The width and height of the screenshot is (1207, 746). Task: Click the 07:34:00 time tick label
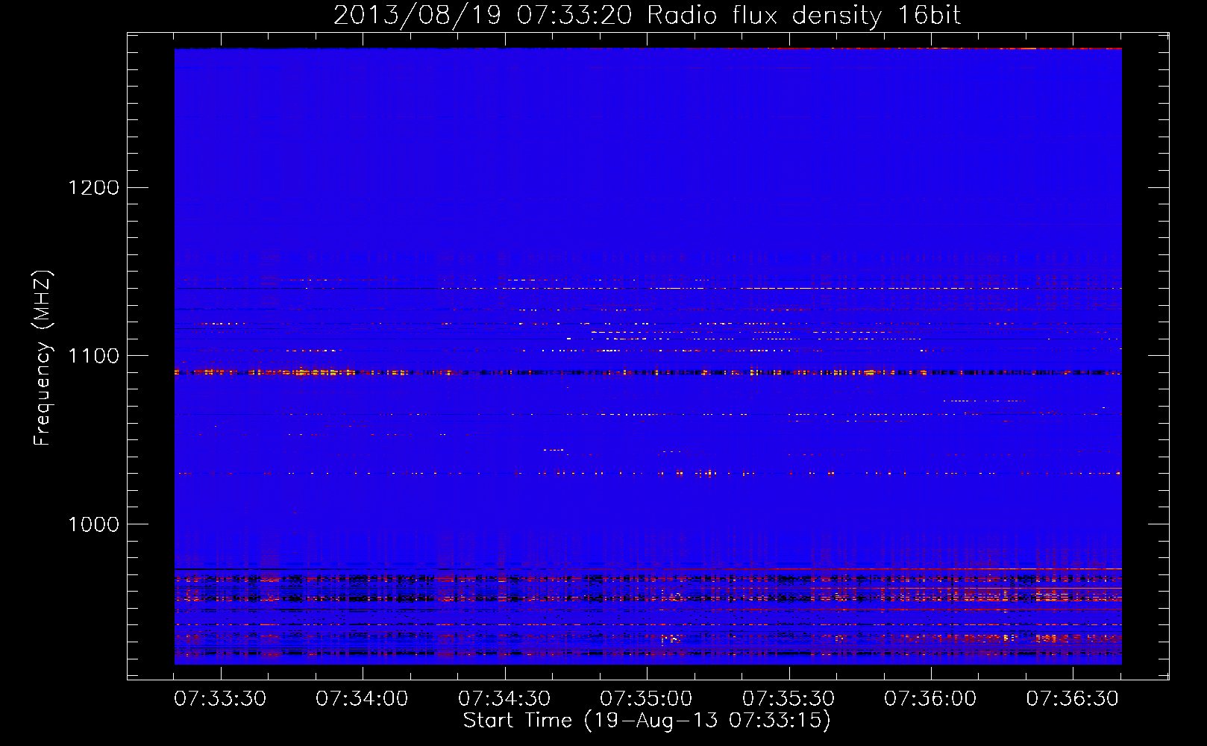[362, 699]
